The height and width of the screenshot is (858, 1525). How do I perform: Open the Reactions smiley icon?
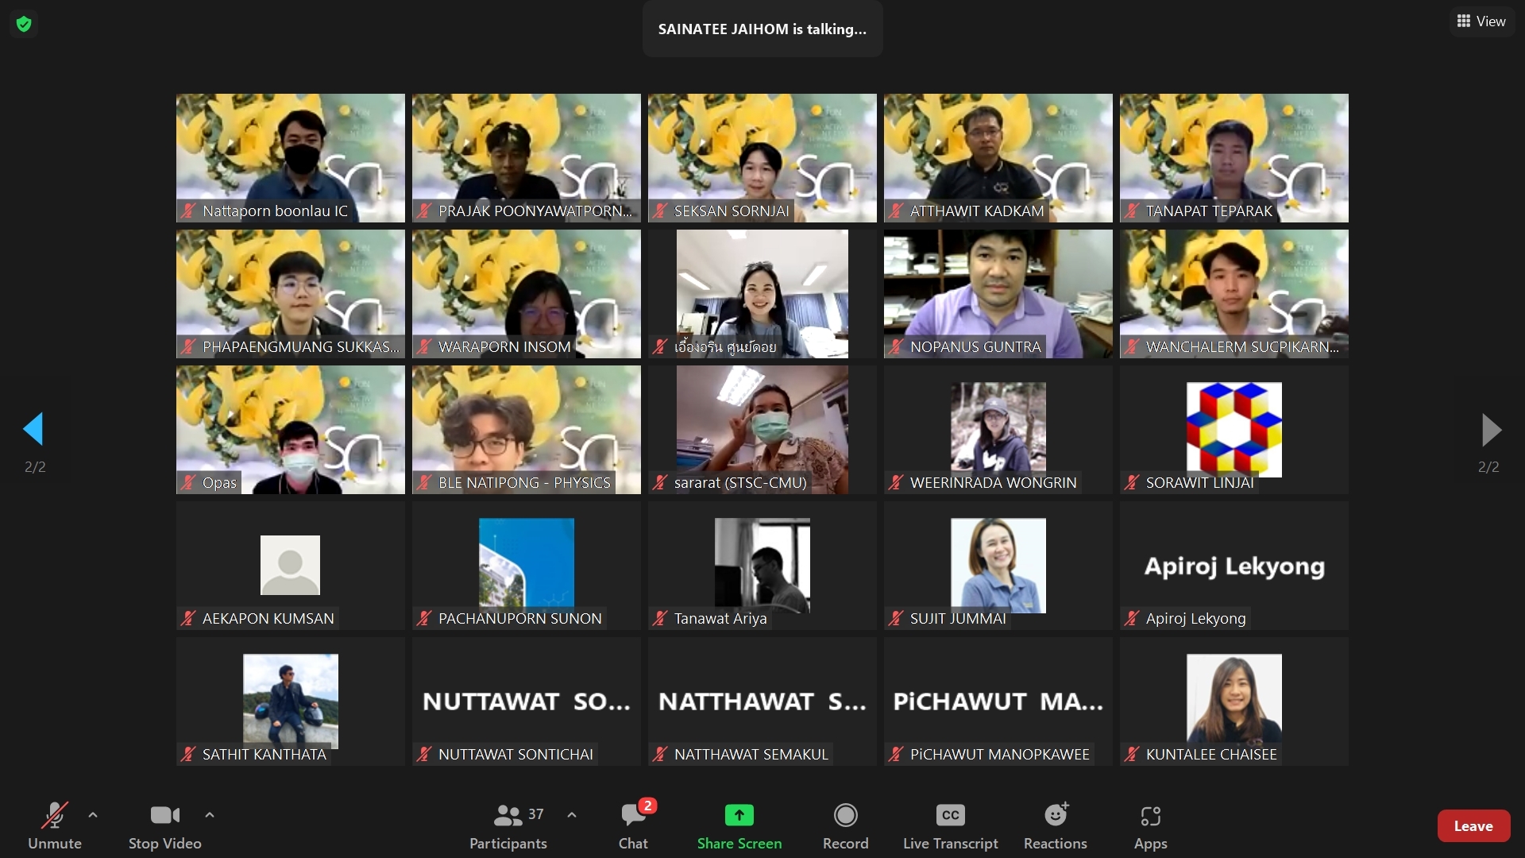coord(1056,815)
